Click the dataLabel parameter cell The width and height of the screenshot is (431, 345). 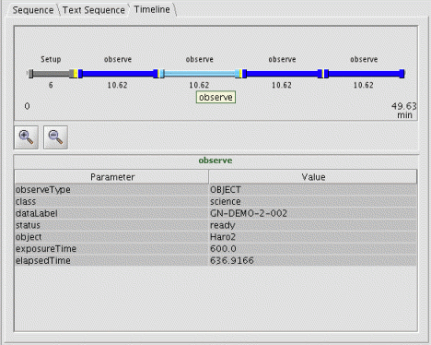111,213
